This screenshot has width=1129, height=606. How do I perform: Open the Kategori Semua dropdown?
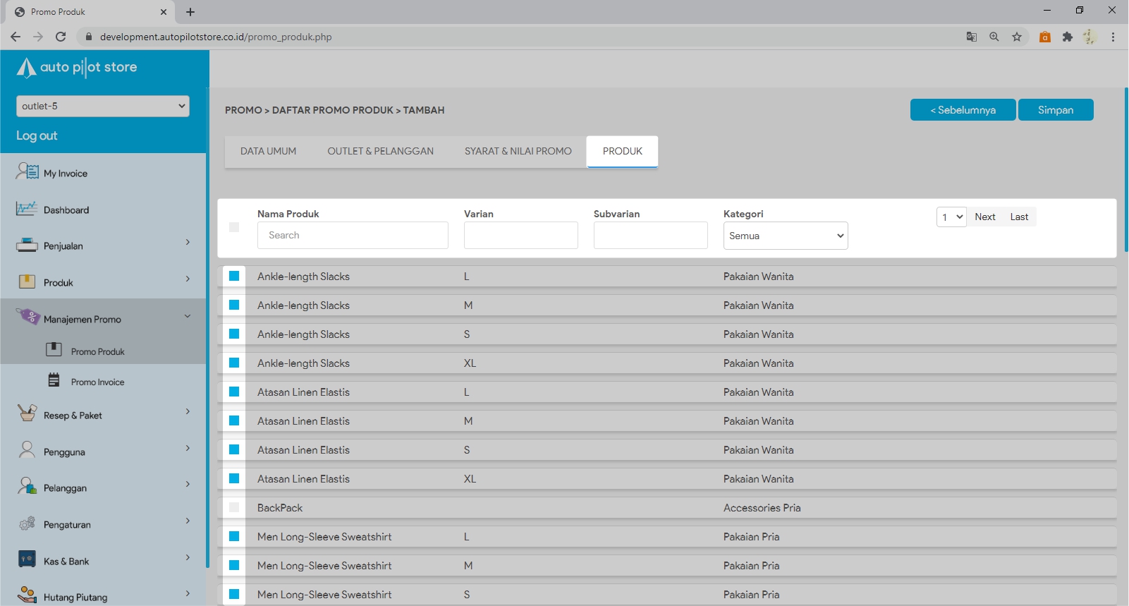[785, 236]
